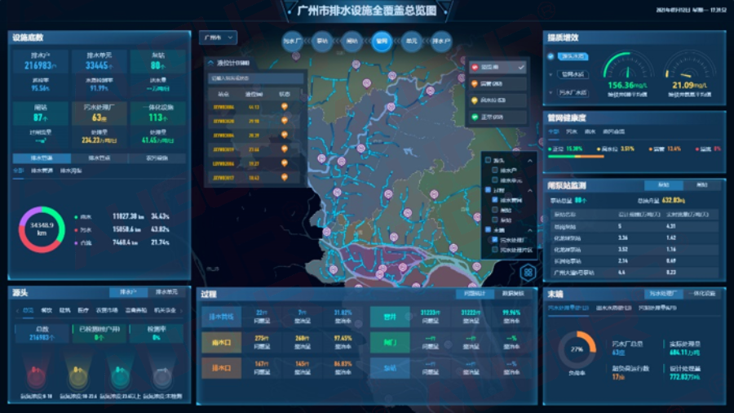Screen dimensions: 734x413
Task: Click the highlighted 管网 round filter icon
Action: [382, 40]
